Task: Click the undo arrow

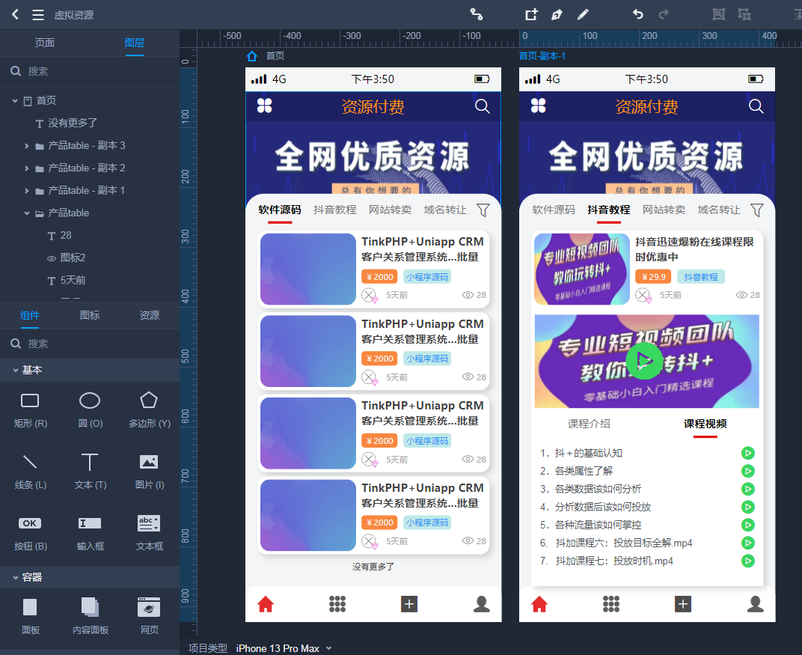Action: 638,13
